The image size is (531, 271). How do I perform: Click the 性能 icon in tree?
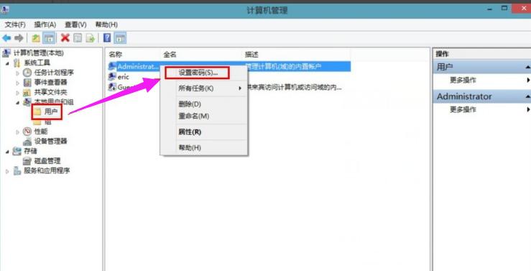coord(27,132)
